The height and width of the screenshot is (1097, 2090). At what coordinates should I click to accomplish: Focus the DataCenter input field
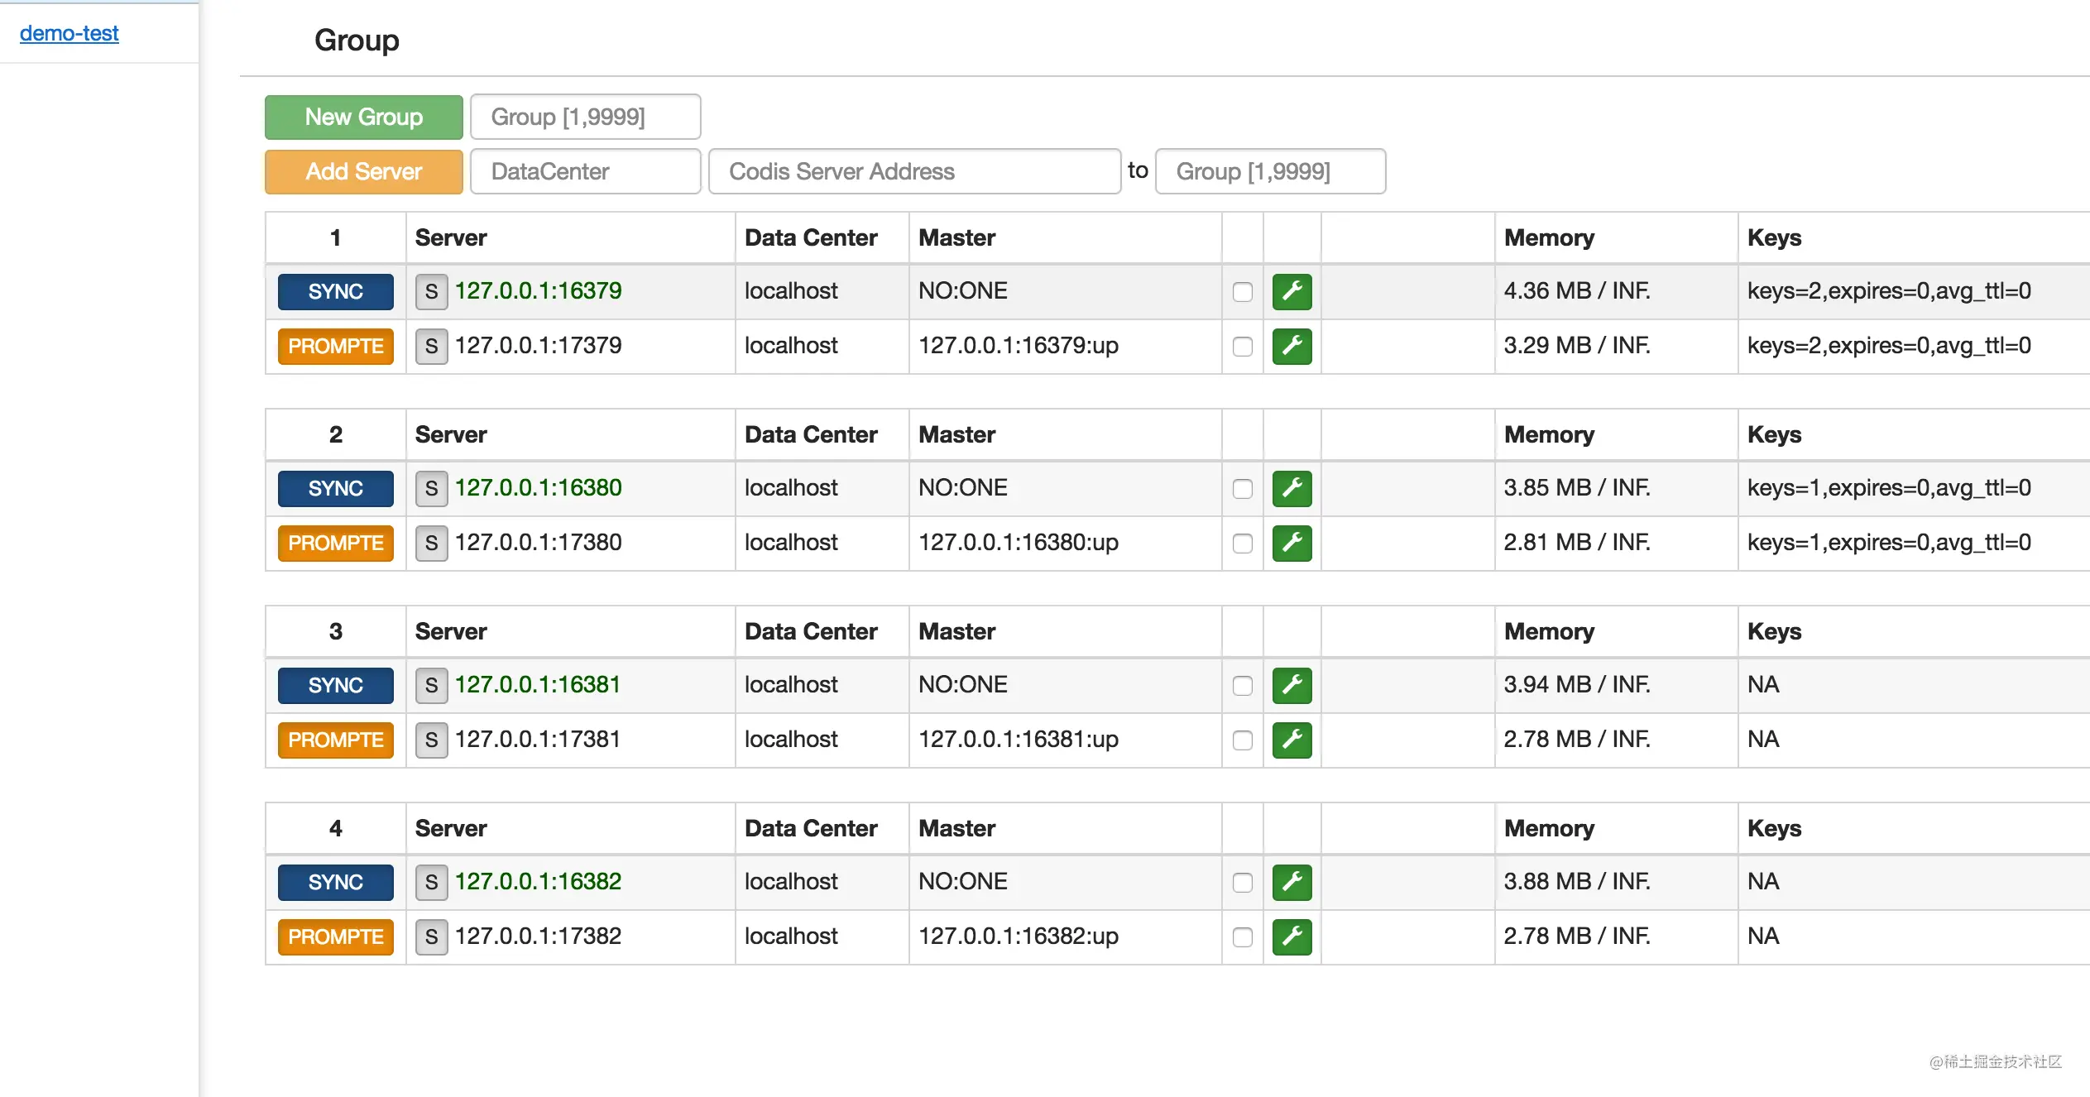(x=585, y=171)
